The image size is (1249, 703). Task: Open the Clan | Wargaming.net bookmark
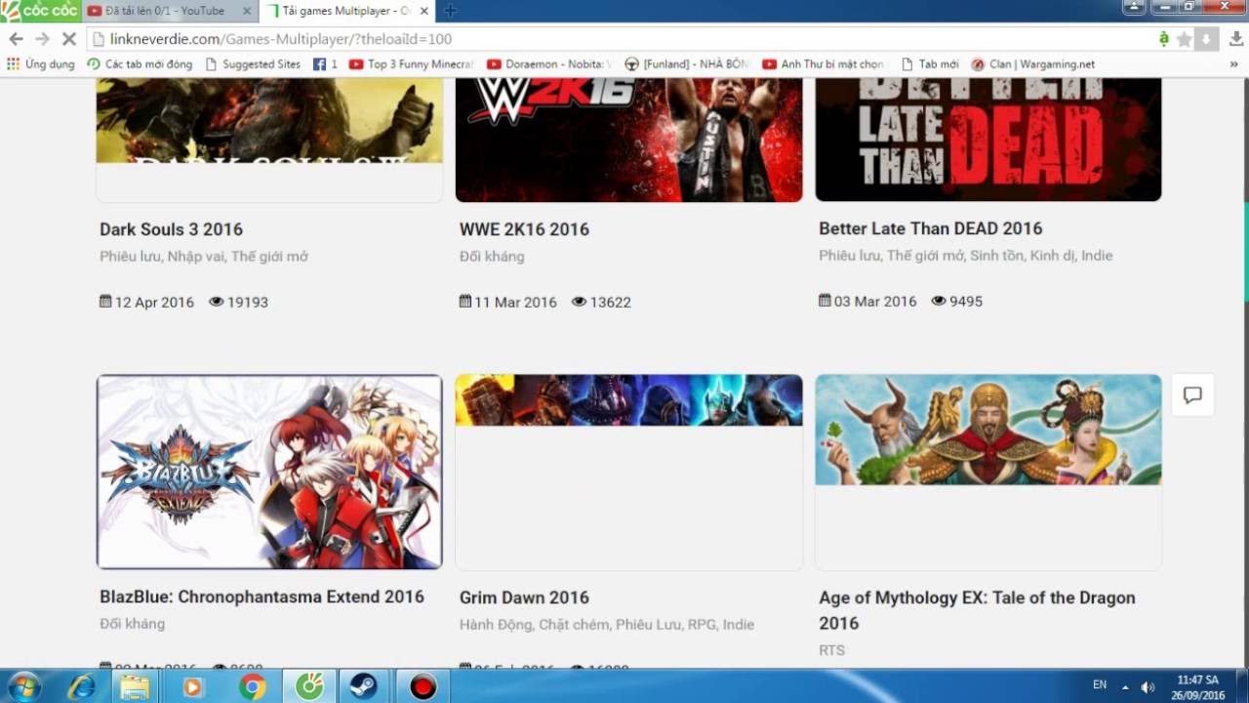coord(1033,63)
